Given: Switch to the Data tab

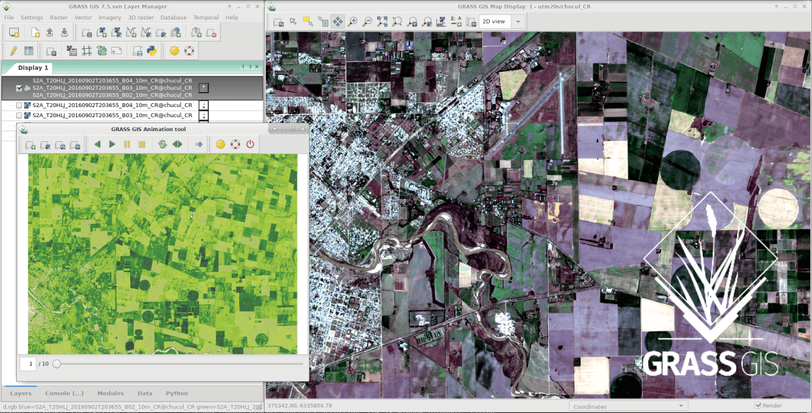Looking at the screenshot, I should pos(145,394).
